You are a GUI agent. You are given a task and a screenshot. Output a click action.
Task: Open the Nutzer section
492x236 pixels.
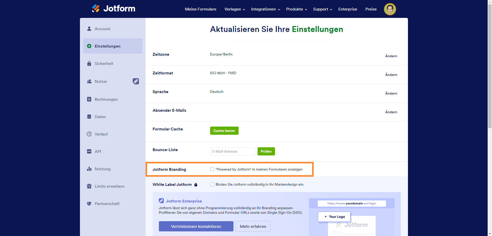pos(113,81)
